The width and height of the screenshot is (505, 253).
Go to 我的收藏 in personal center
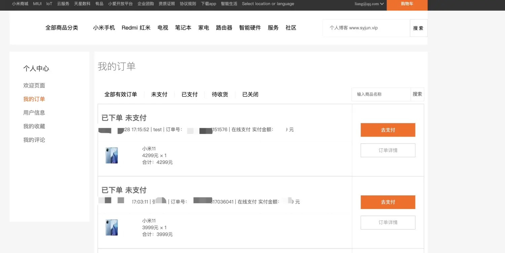point(34,126)
